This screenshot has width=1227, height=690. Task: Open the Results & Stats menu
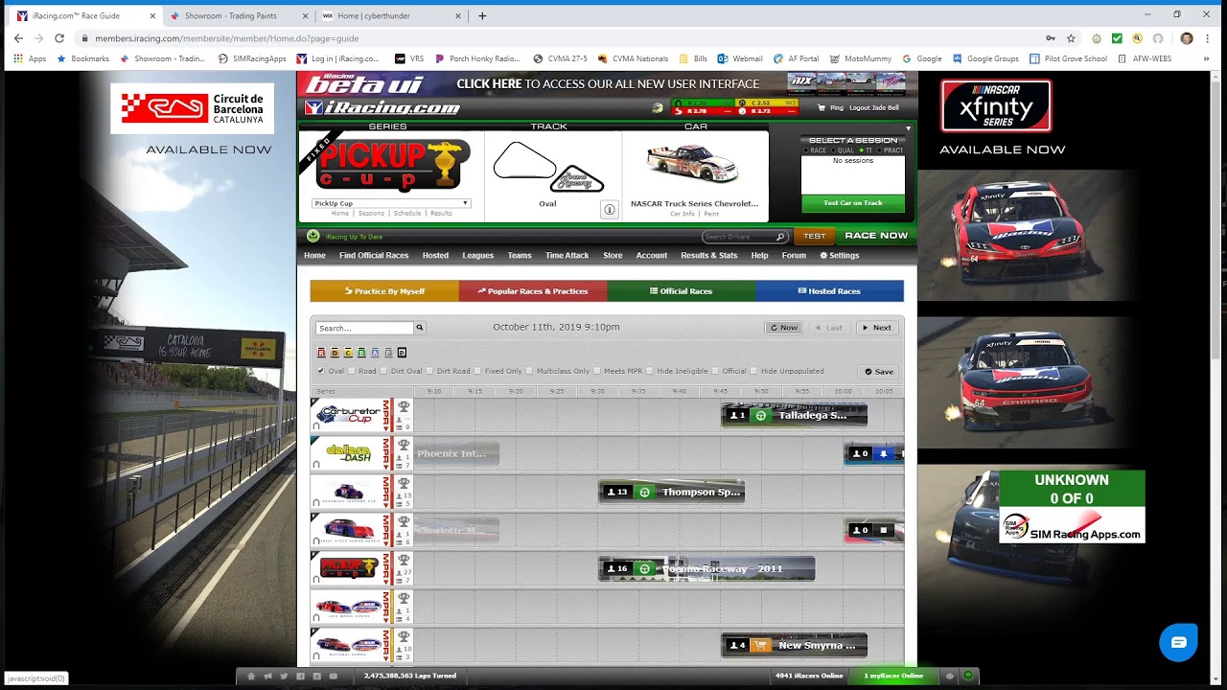coord(708,256)
